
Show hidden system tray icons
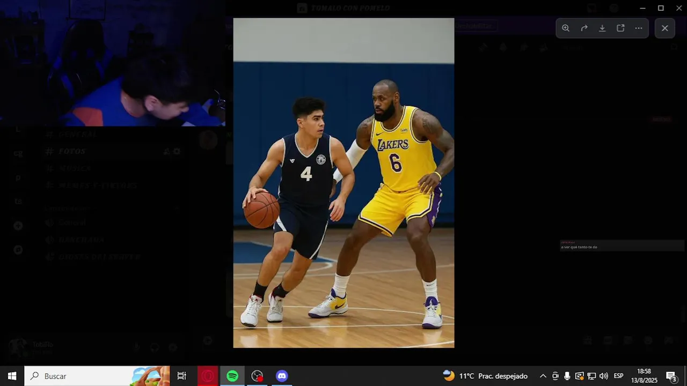tap(543, 376)
